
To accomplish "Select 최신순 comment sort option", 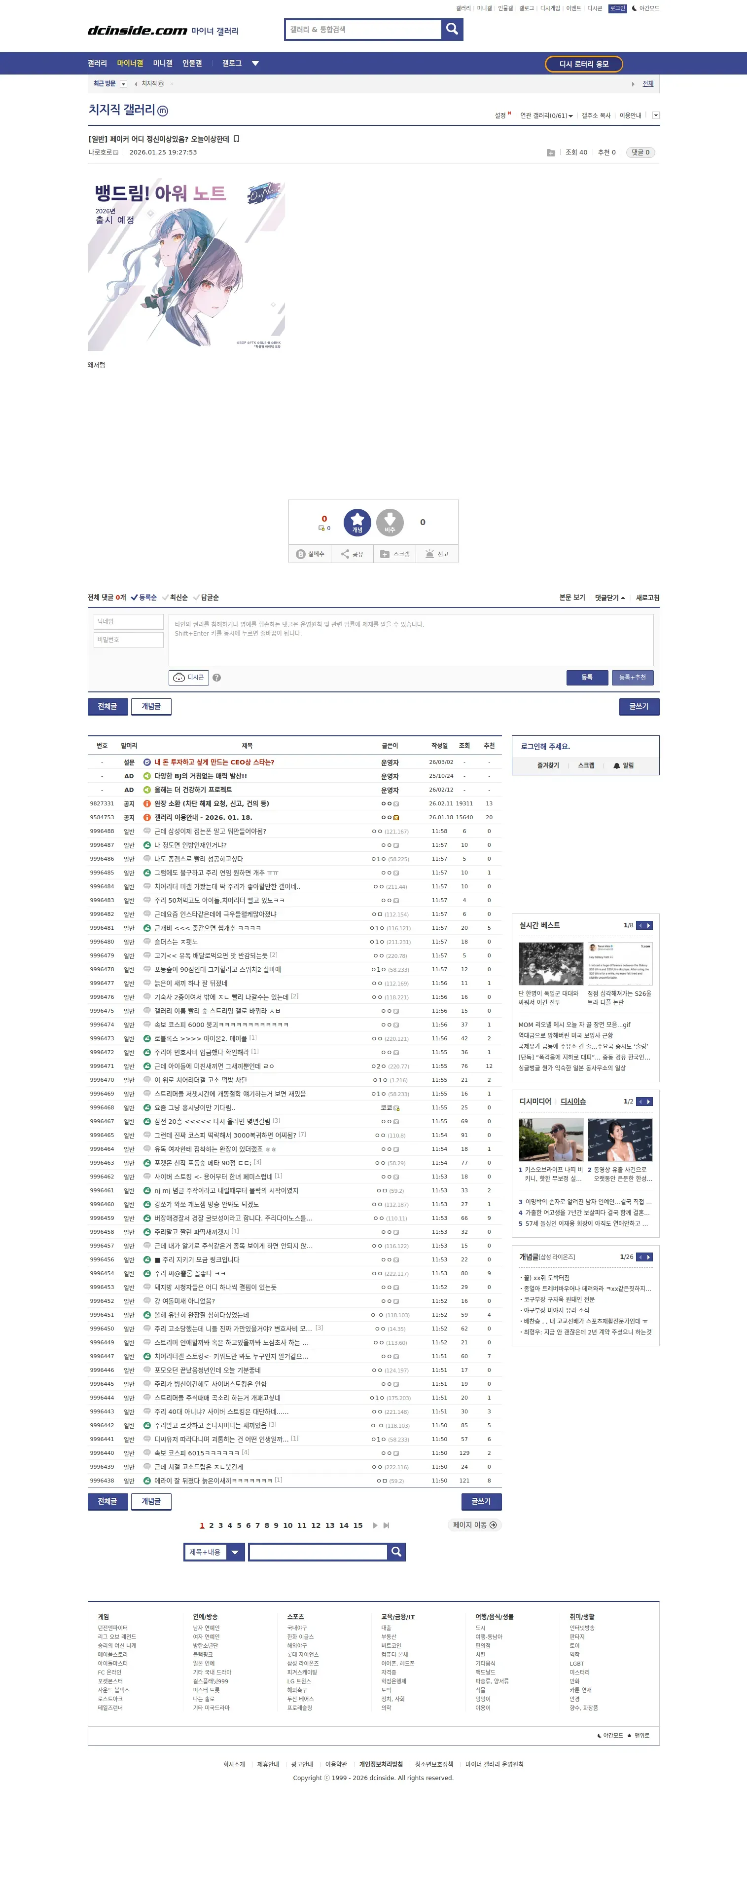I will tap(175, 598).
